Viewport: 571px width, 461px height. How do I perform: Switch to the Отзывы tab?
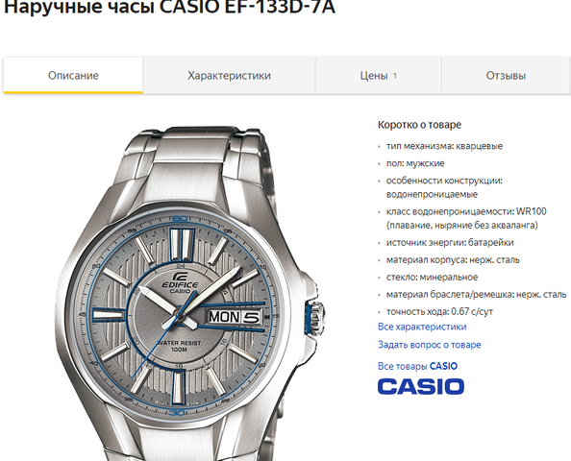click(x=506, y=75)
